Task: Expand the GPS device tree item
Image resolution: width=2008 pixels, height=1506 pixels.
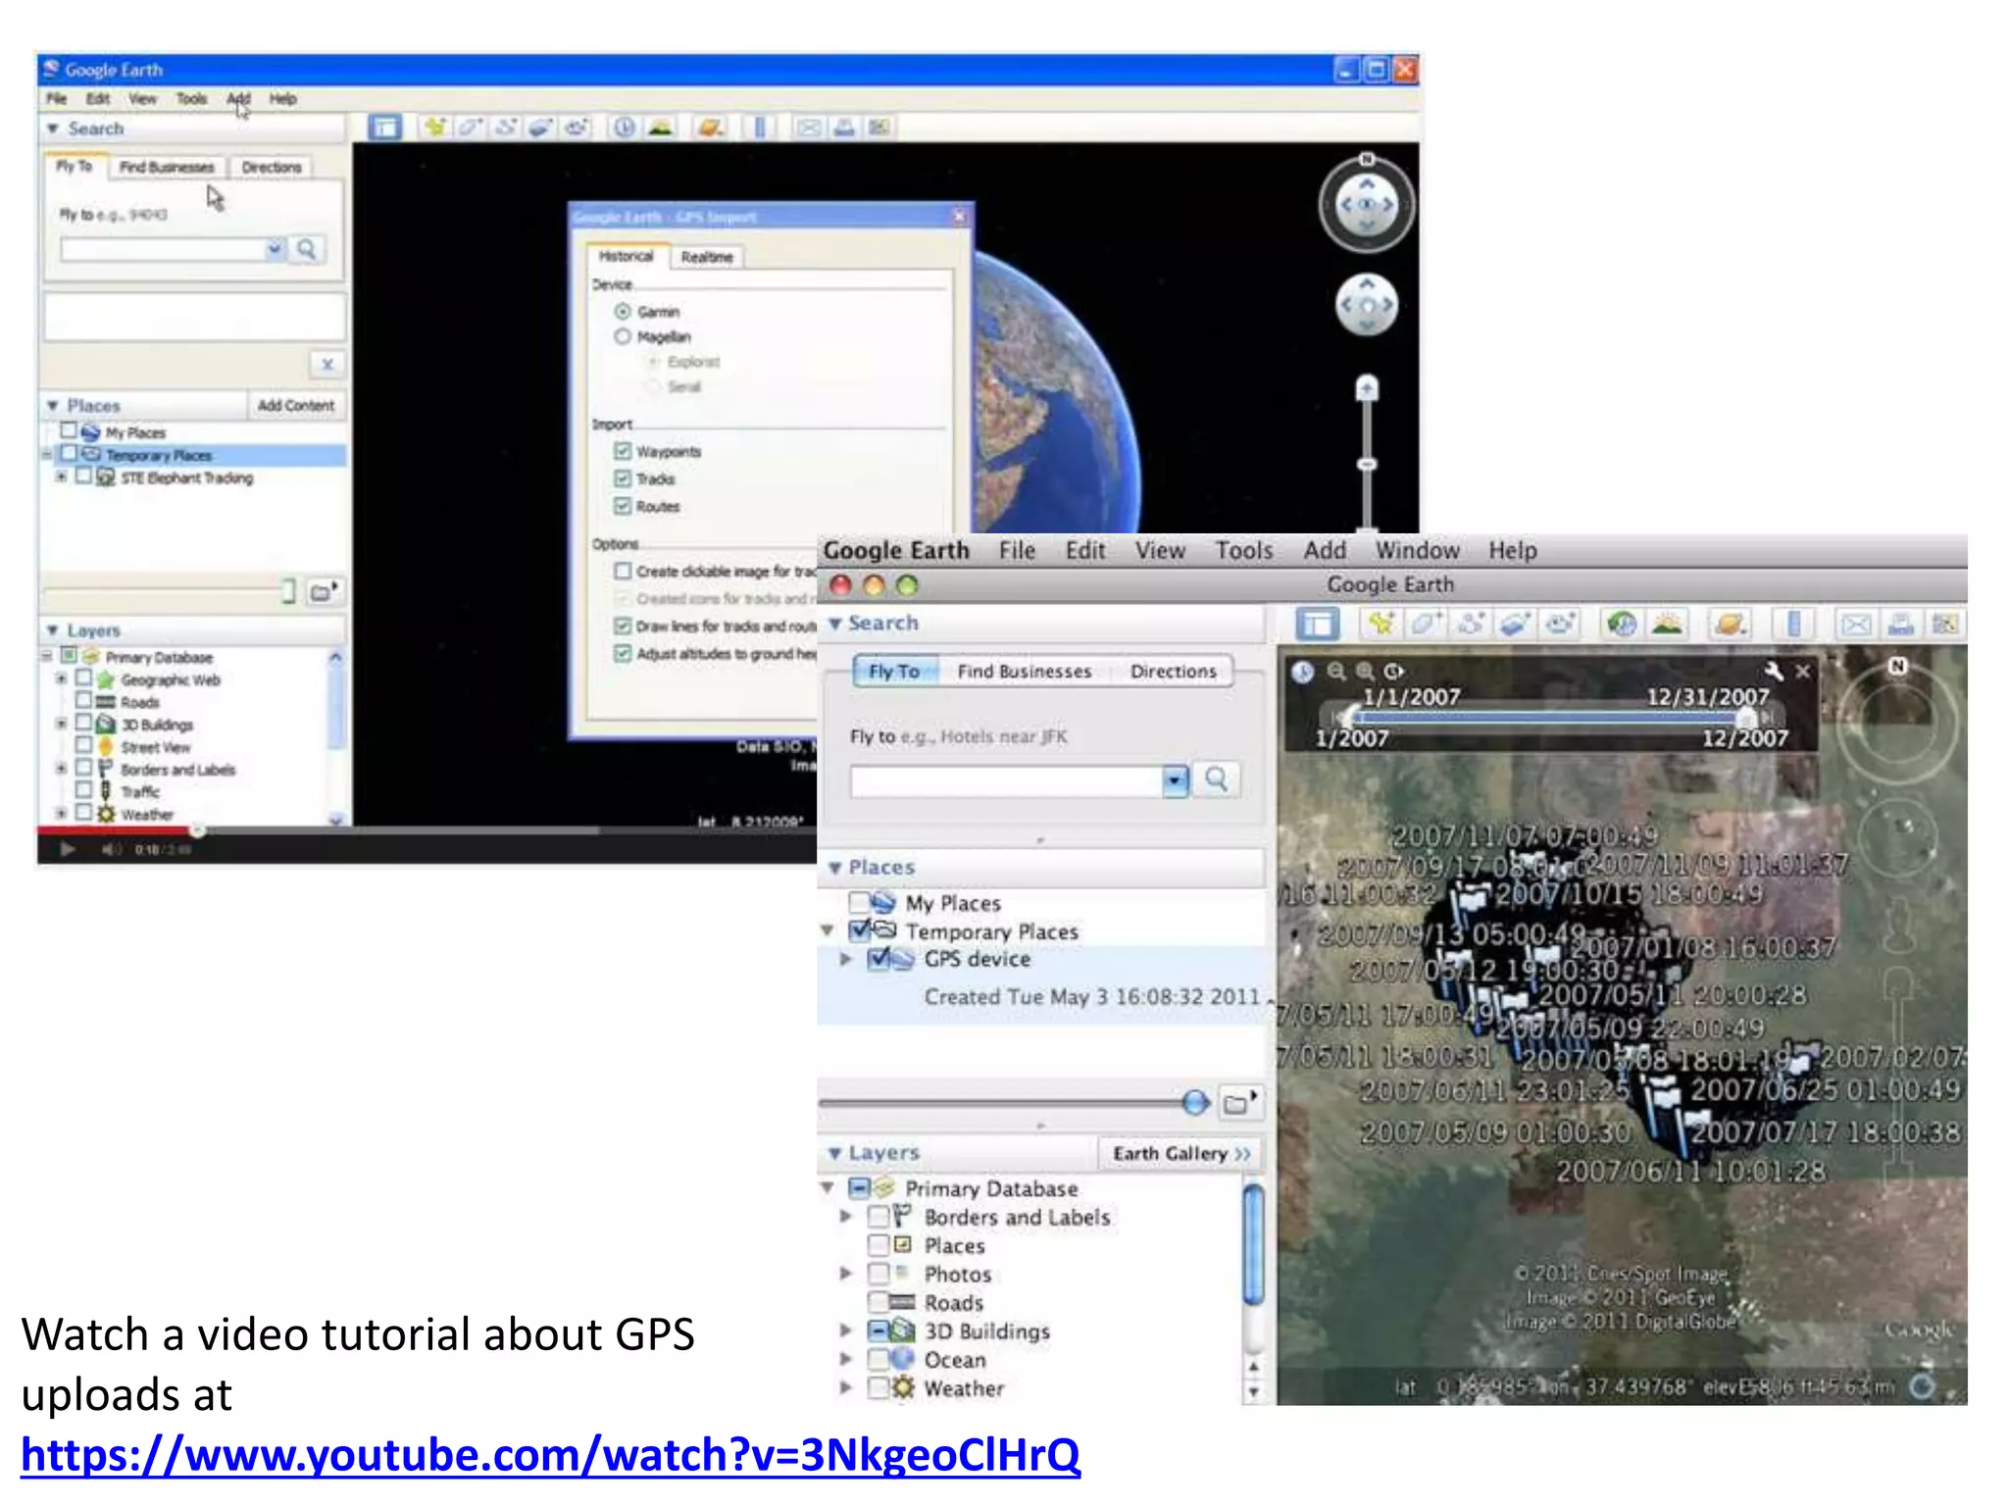Action: click(846, 959)
